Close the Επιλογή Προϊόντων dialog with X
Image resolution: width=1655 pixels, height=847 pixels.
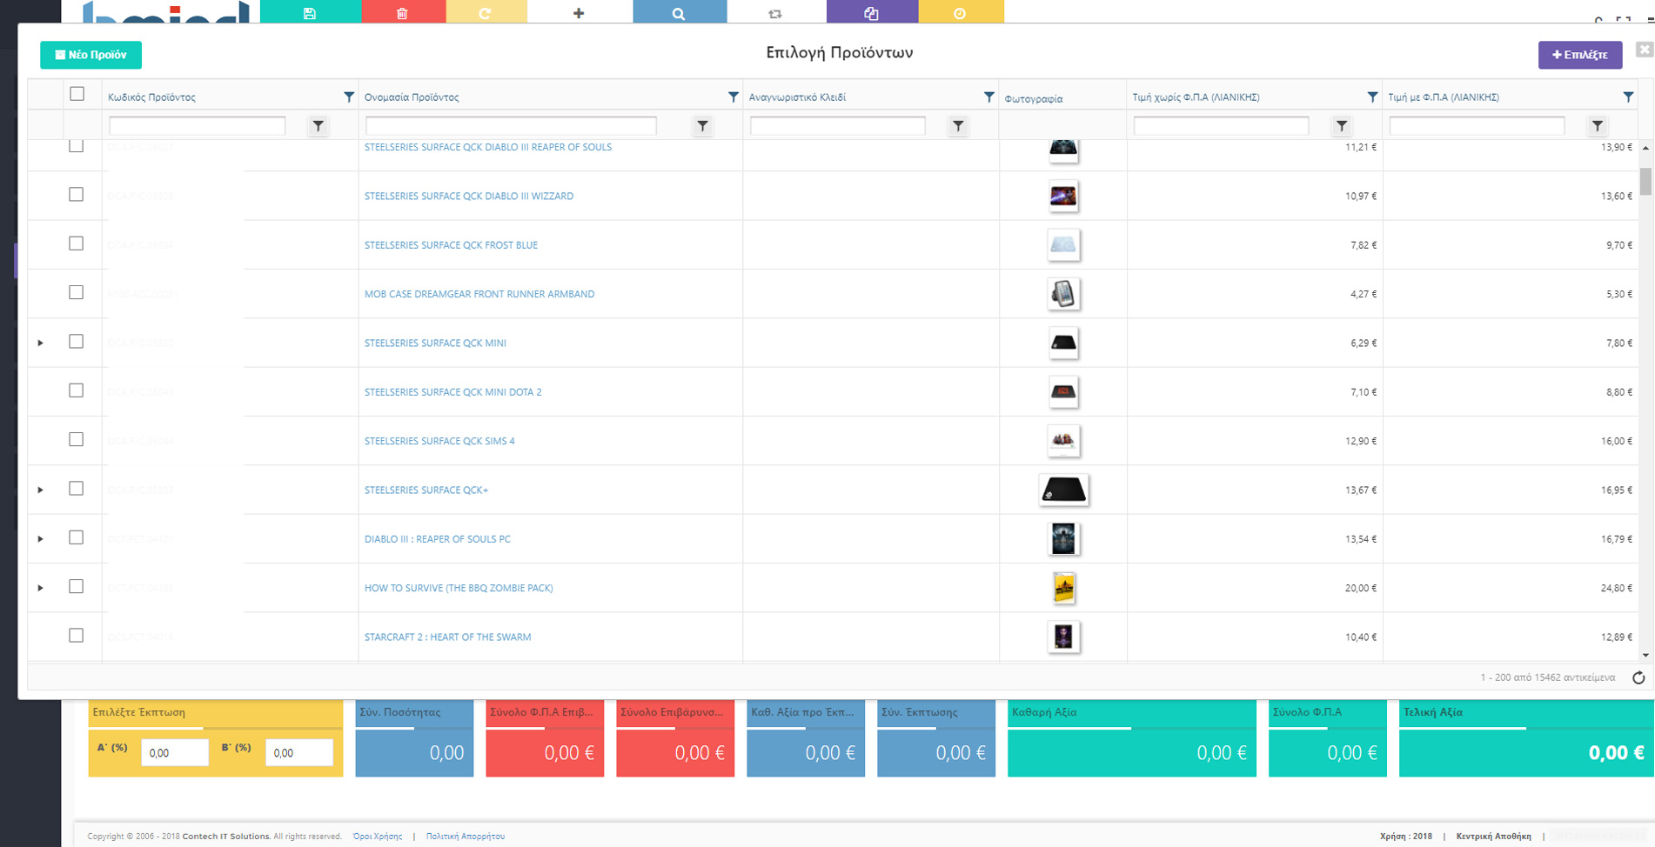pyautogui.click(x=1644, y=50)
